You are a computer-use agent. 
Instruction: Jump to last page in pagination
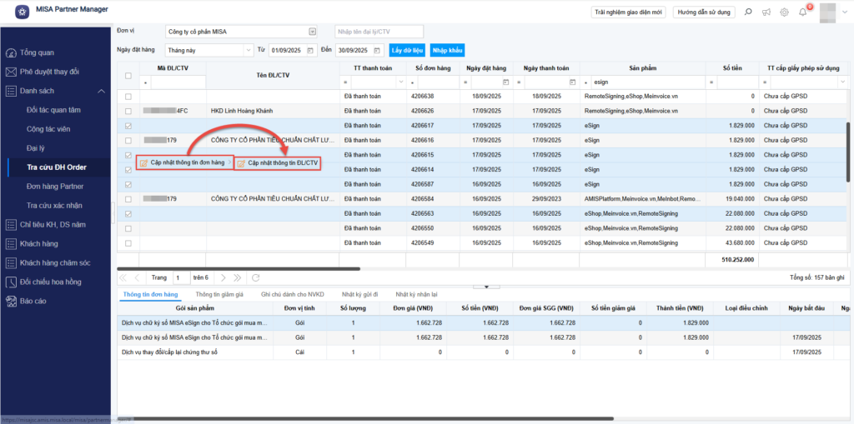[x=236, y=277]
